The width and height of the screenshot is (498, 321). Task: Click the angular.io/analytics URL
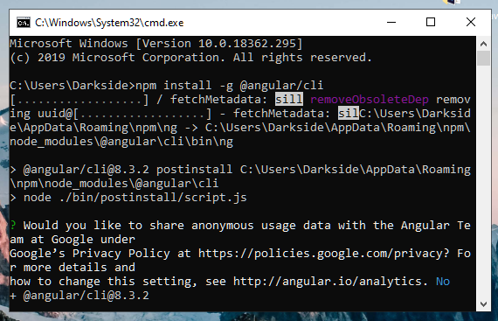point(330,282)
